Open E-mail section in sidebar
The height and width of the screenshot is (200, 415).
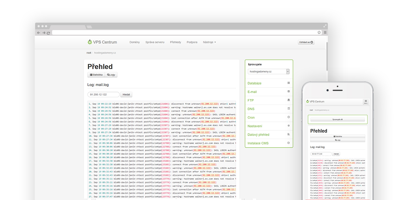[x=252, y=92]
